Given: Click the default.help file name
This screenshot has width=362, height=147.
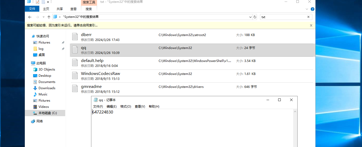Looking at the screenshot, I should point(92,61).
